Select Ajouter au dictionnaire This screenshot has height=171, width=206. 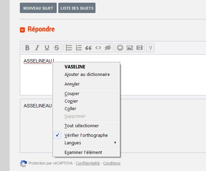pos(87,75)
